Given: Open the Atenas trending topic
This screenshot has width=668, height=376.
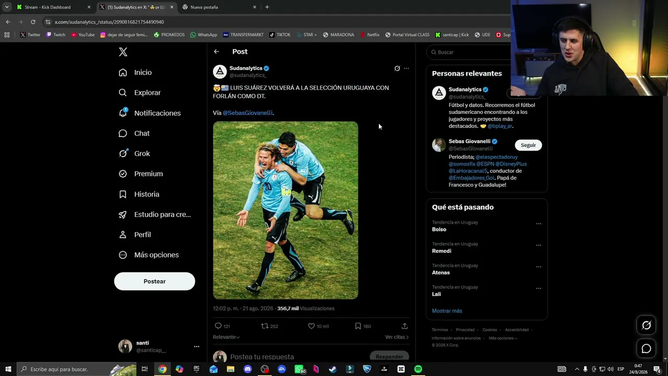Looking at the screenshot, I should point(441,273).
